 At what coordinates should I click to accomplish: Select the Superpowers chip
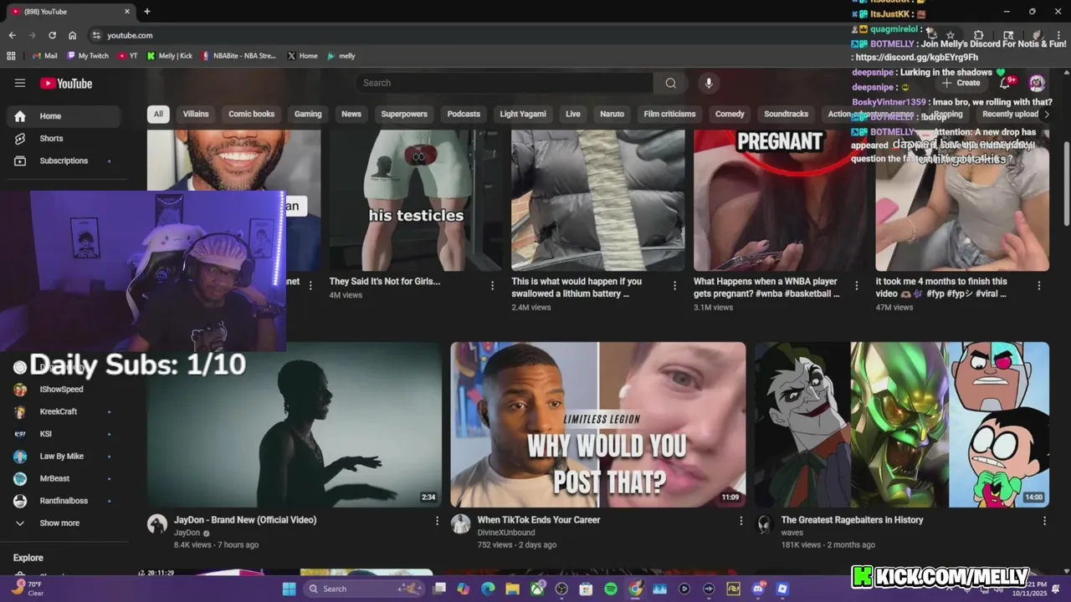coord(404,114)
